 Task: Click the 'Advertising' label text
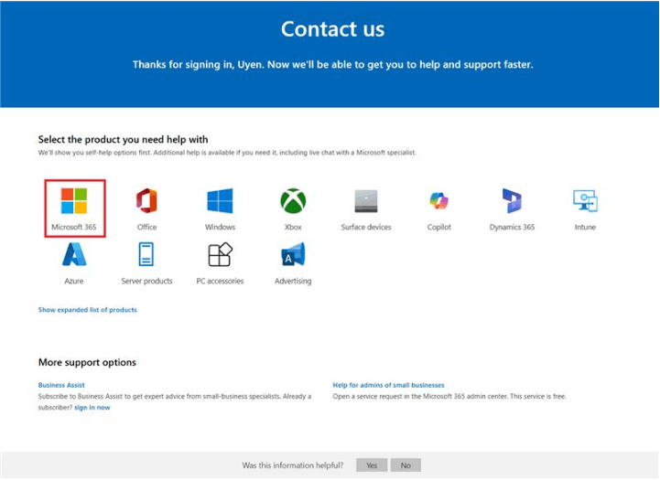point(293,281)
